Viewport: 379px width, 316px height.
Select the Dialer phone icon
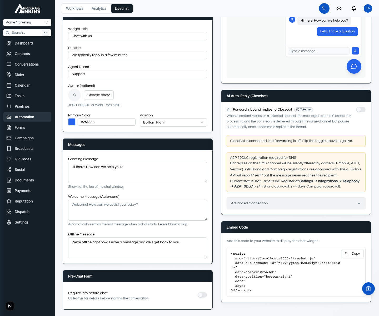9,75
